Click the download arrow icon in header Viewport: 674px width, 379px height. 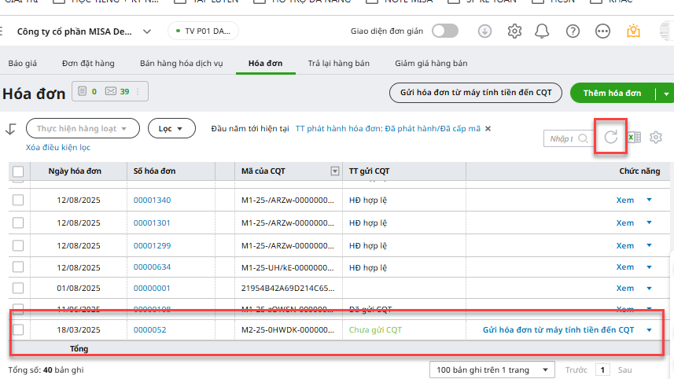click(485, 31)
